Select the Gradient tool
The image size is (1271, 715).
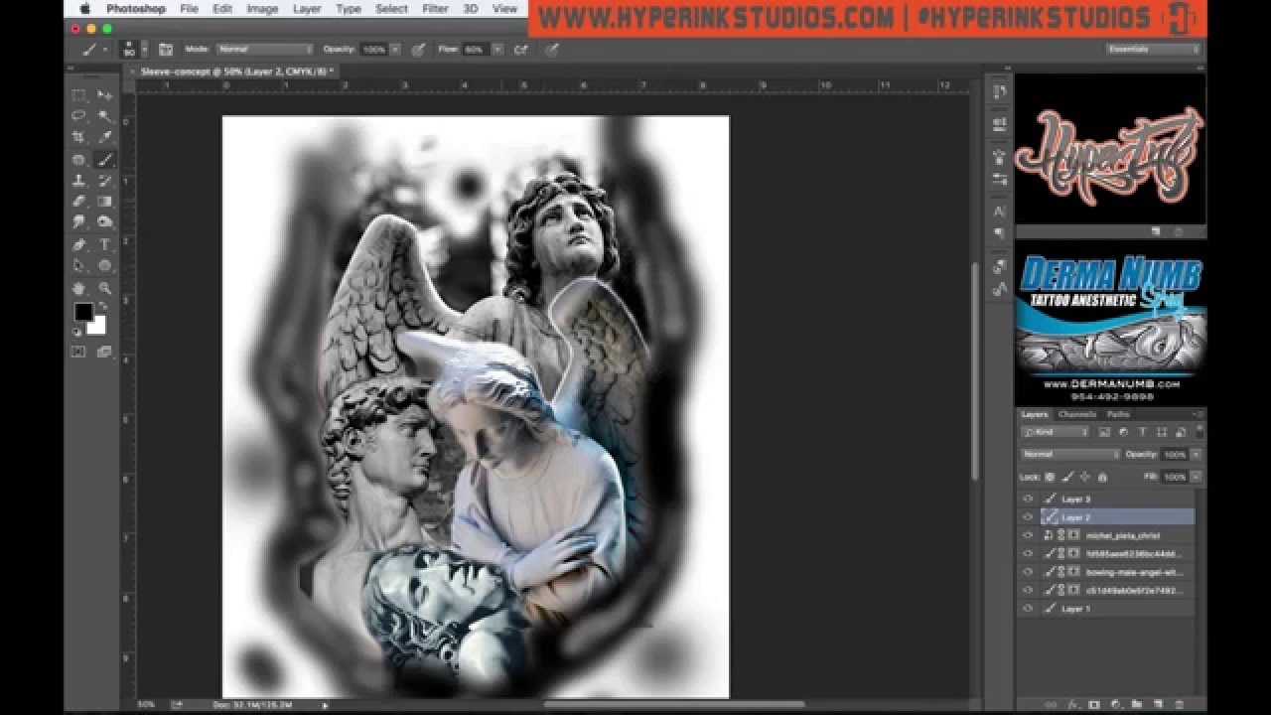coord(104,202)
